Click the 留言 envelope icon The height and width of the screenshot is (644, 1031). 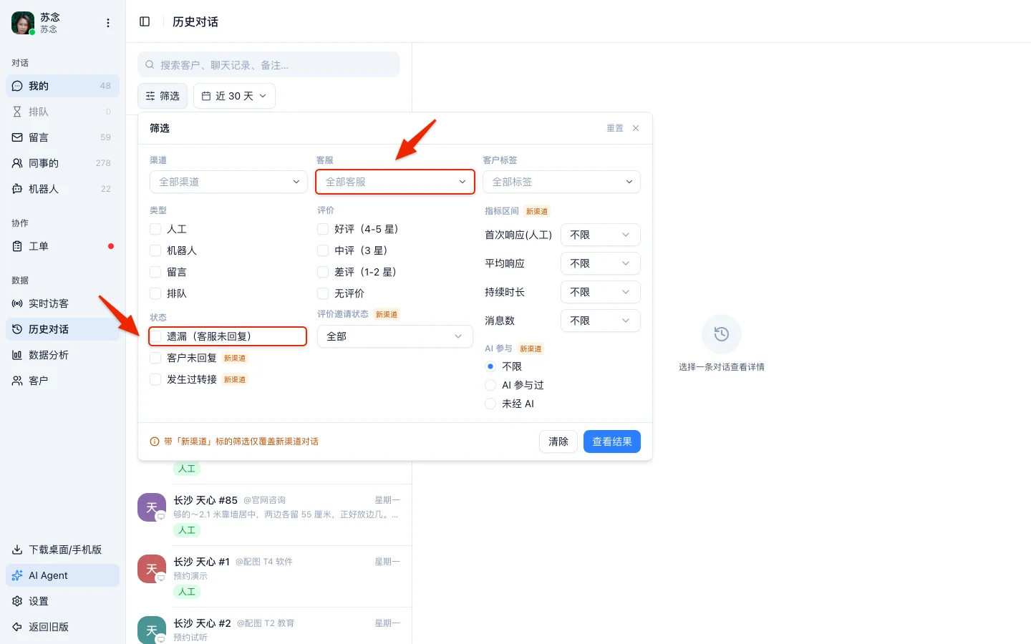click(x=17, y=137)
